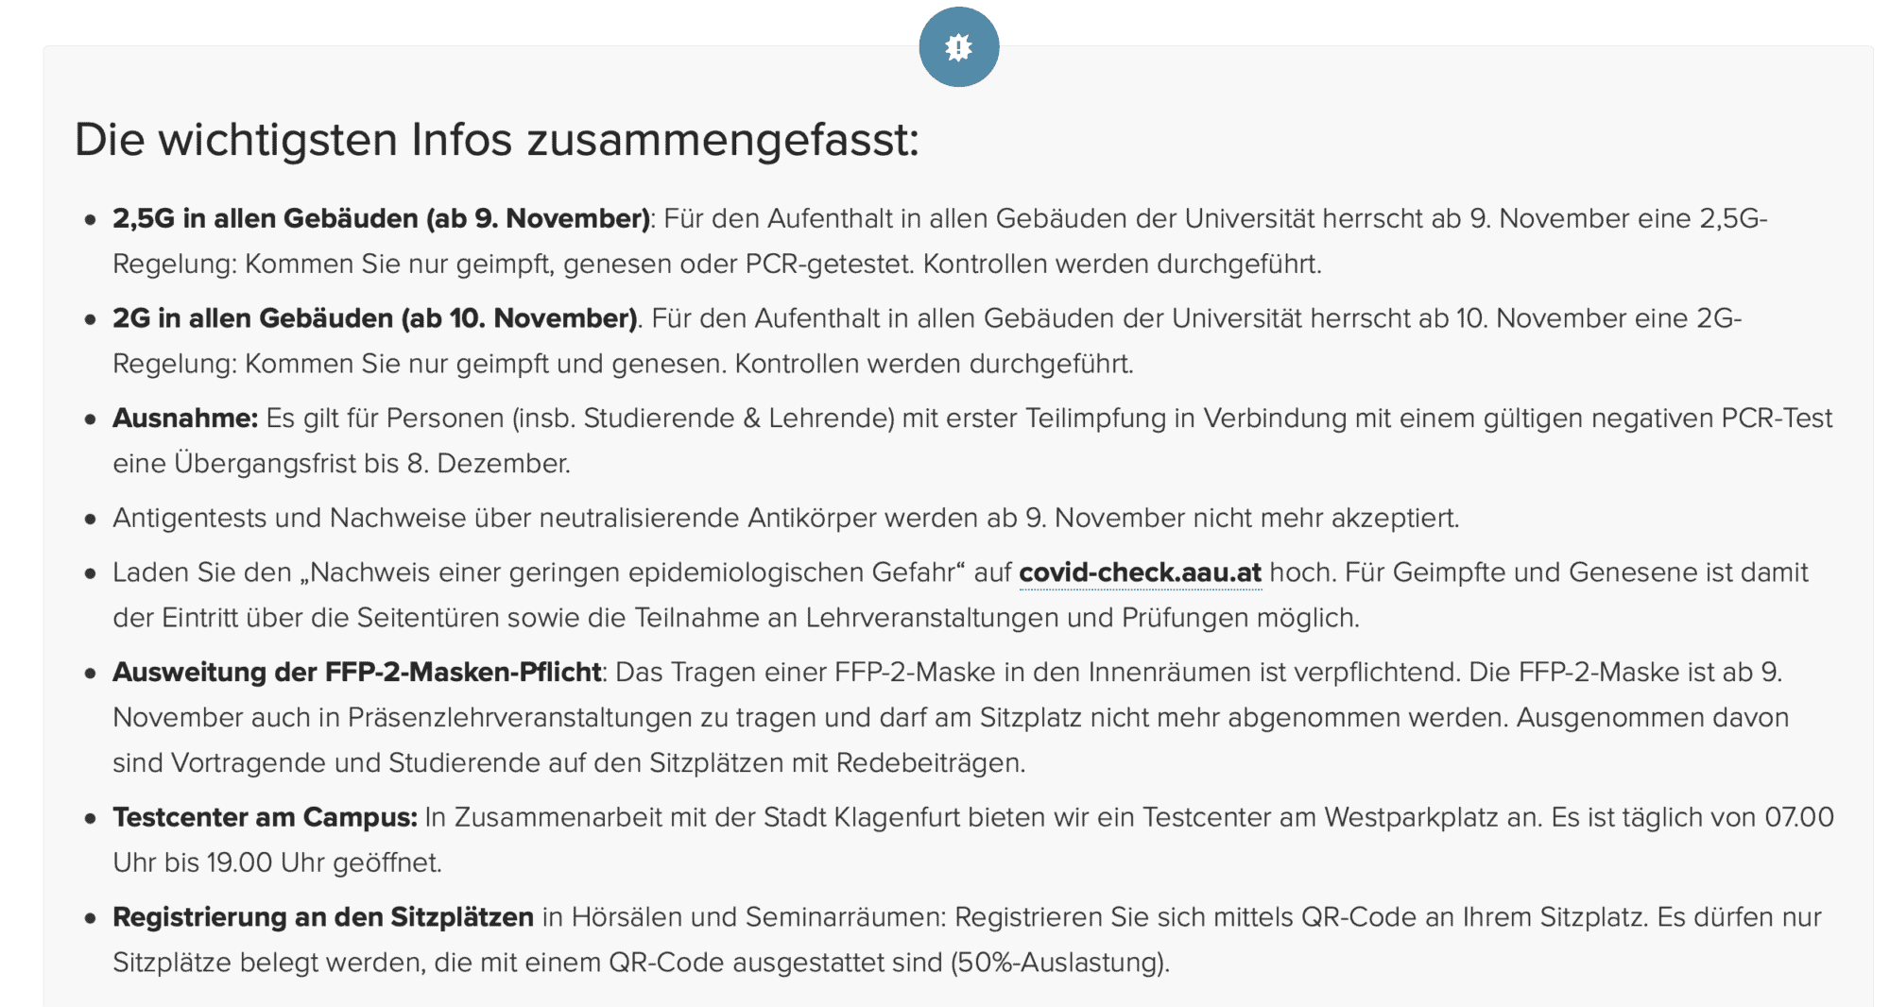
Task: Click the opening time "07.00"
Action: click(x=1798, y=817)
